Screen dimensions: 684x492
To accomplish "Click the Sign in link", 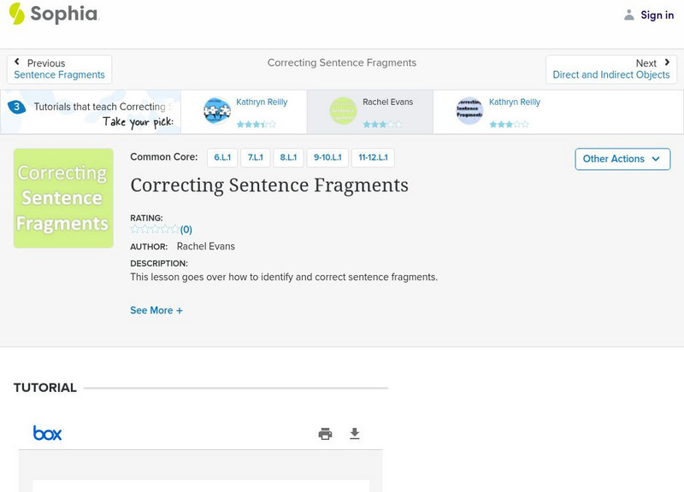I will tap(657, 15).
